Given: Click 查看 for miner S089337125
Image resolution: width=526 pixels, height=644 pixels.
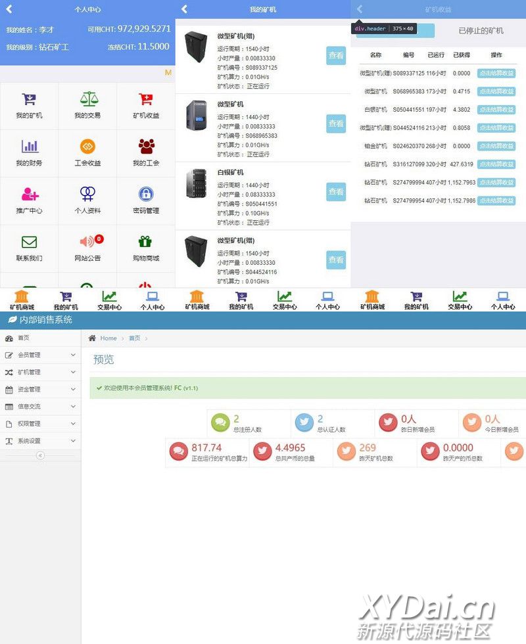Looking at the screenshot, I should tap(336, 55).
